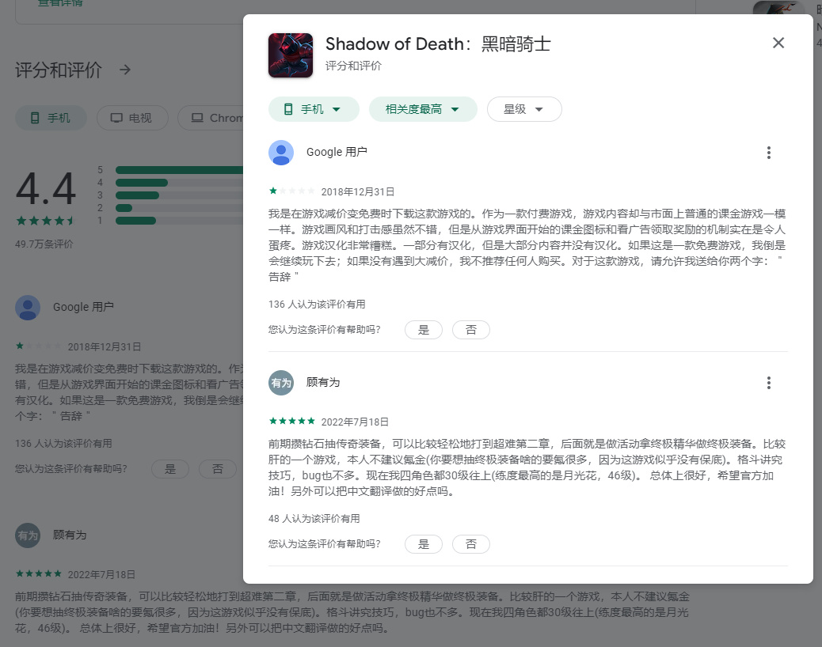The height and width of the screenshot is (647, 822).
Task: Open the 星级 star rating dropdown
Action: (x=524, y=109)
